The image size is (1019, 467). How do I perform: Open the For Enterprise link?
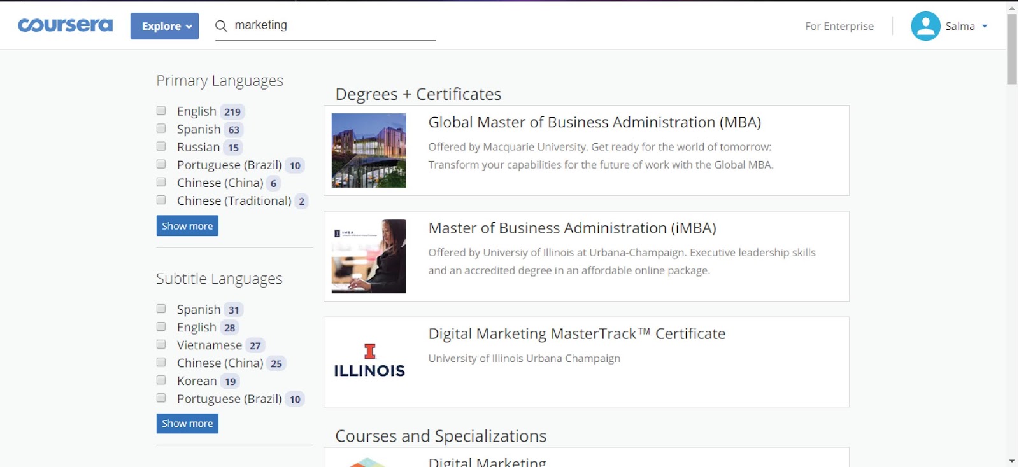coord(839,26)
